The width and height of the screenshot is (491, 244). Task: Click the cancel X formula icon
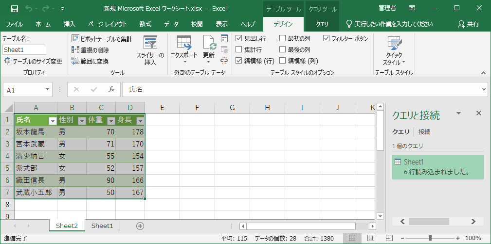click(76, 90)
